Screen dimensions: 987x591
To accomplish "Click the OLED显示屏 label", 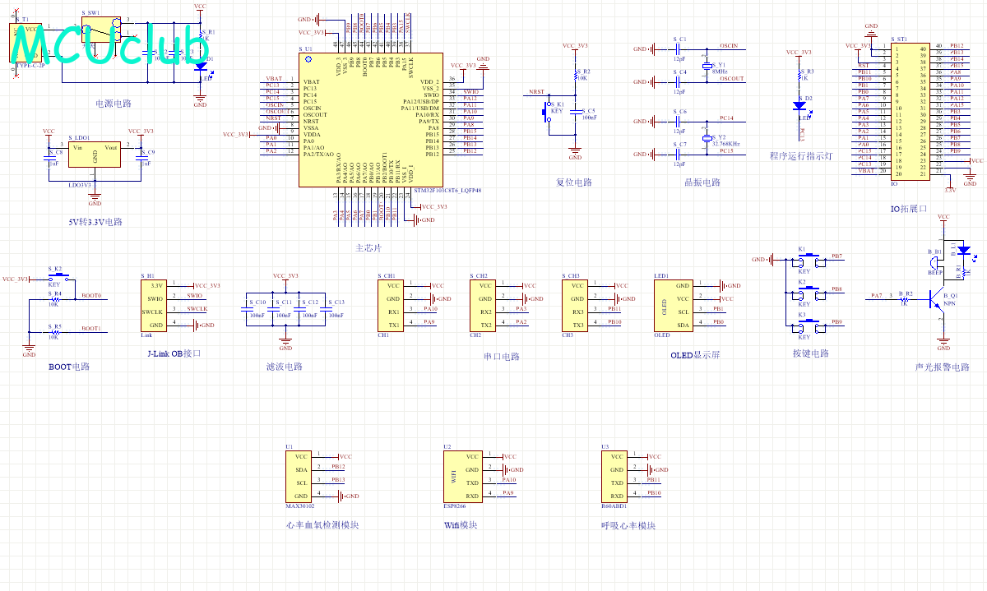I will (696, 356).
